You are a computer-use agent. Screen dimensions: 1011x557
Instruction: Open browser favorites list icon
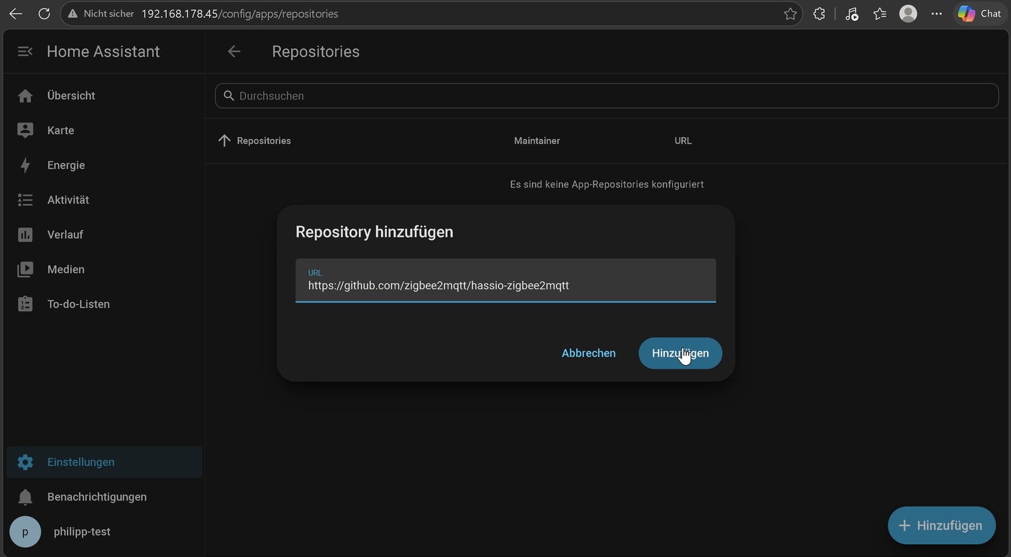pyautogui.click(x=880, y=13)
